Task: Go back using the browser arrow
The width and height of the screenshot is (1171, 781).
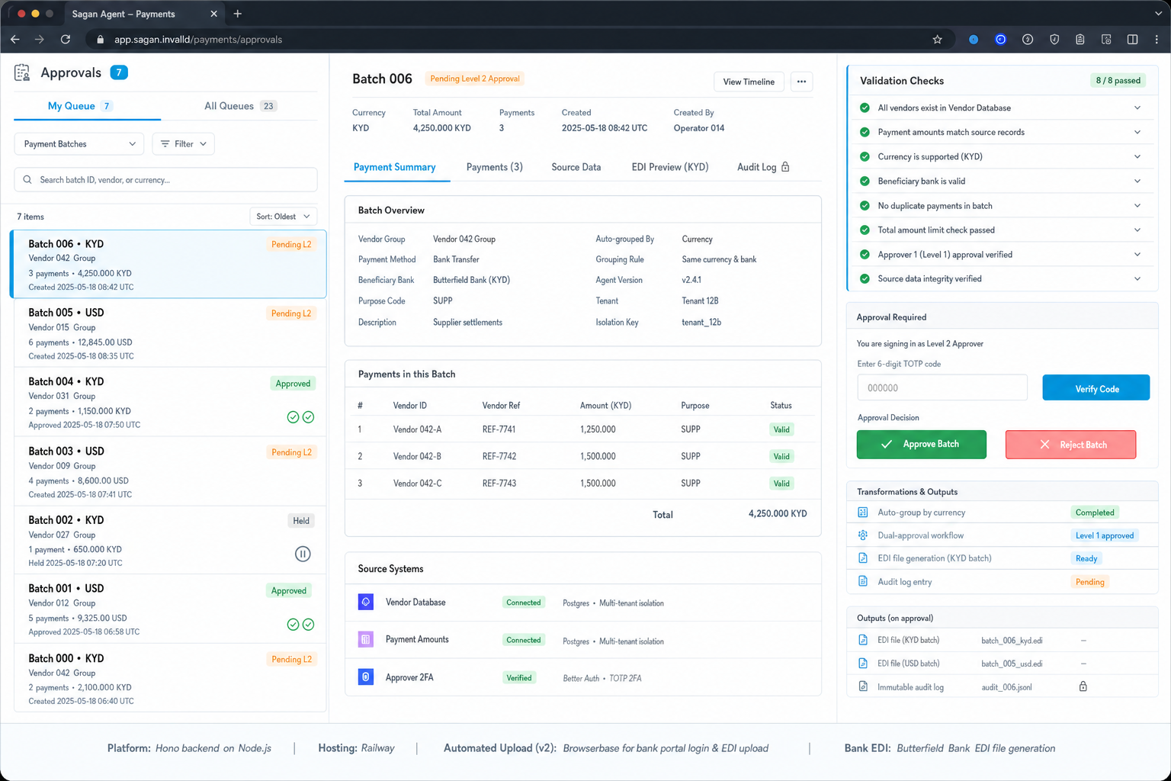Action: coord(15,40)
